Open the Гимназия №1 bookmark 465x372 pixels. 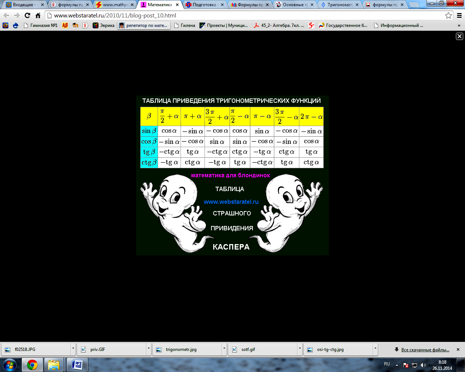pyautogui.click(x=40, y=25)
